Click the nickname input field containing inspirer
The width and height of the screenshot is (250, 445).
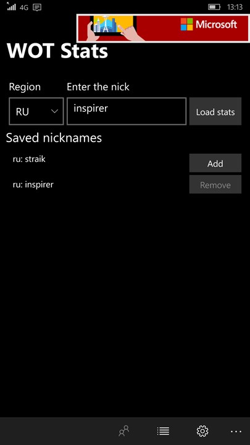(127, 111)
